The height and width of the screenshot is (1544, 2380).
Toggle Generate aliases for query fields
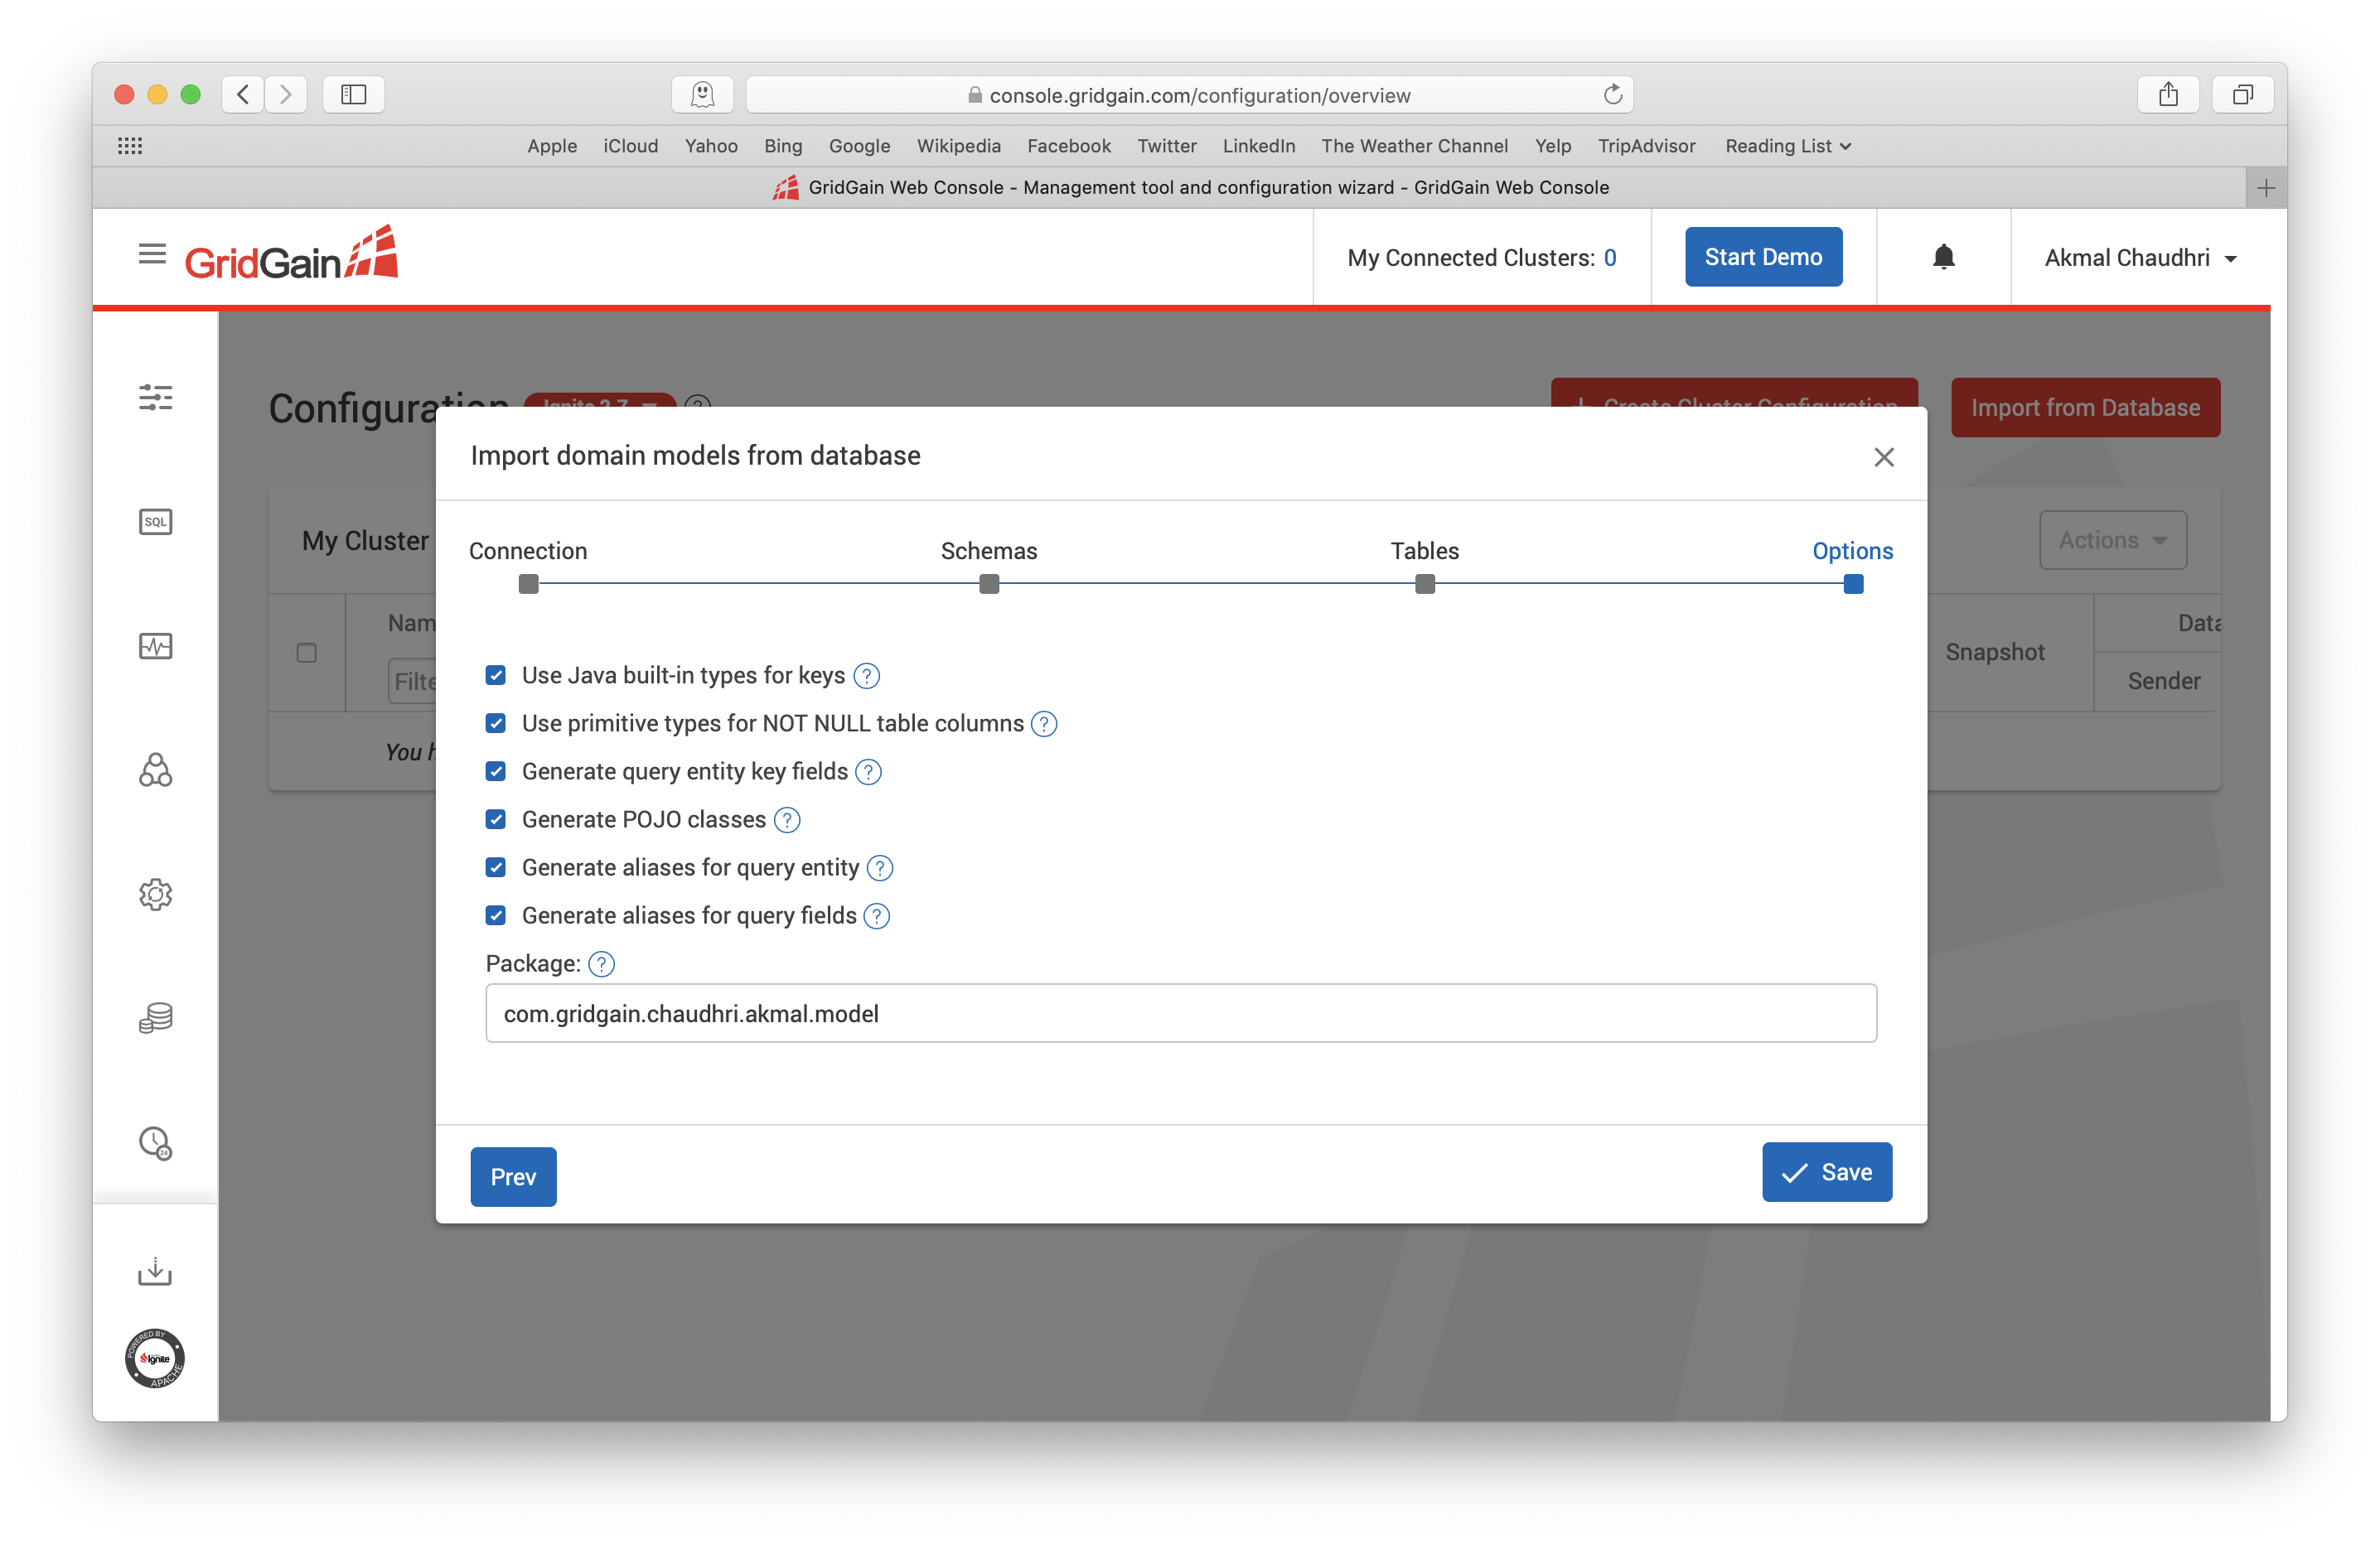click(495, 916)
